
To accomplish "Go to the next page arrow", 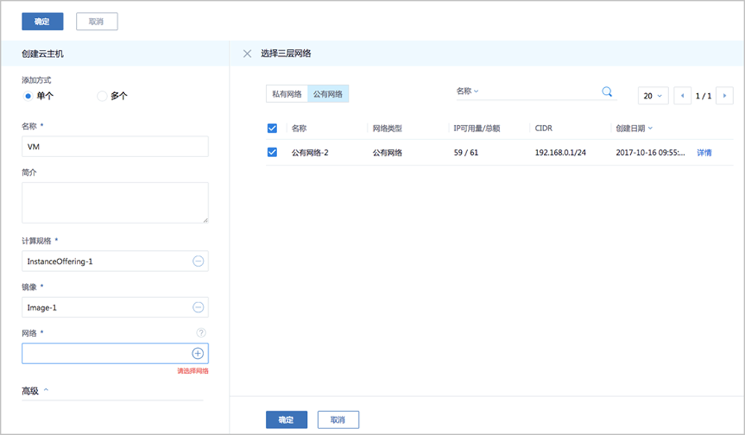I will coord(723,96).
